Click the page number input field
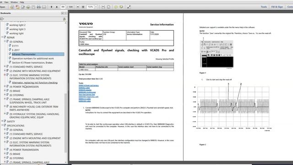 pyautogui.click(x=63, y=7)
